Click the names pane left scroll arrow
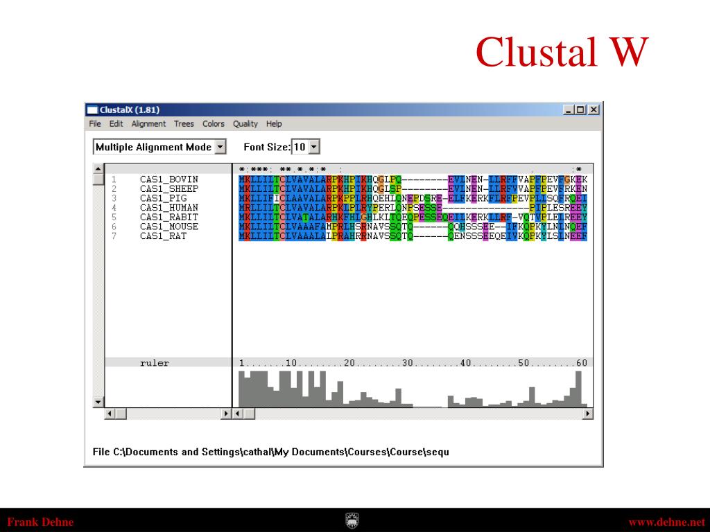This screenshot has width=710, height=532. [x=110, y=414]
